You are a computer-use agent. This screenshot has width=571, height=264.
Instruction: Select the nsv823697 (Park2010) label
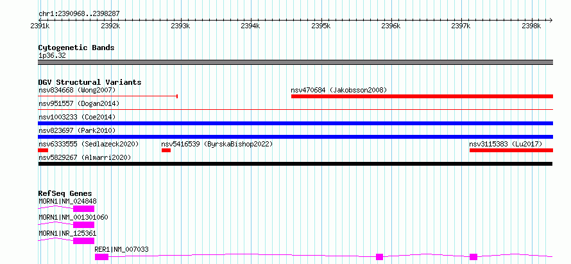pos(77,130)
